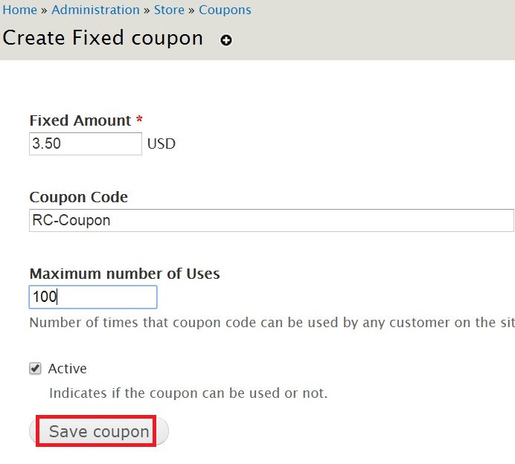The width and height of the screenshot is (515, 464).
Task: Click the Create Fixed coupon page title
Action: pos(103,38)
